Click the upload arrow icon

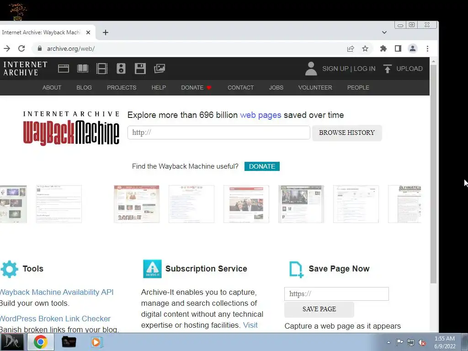pos(387,69)
